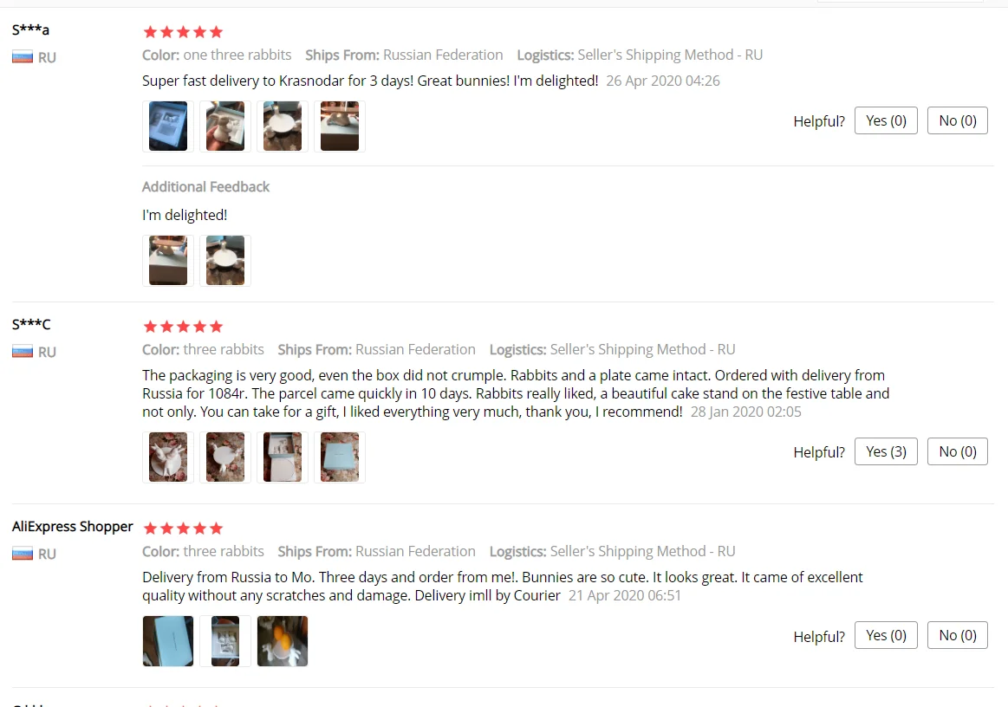Click No (0) on S***C review
This screenshot has width=1008, height=707.
click(957, 451)
